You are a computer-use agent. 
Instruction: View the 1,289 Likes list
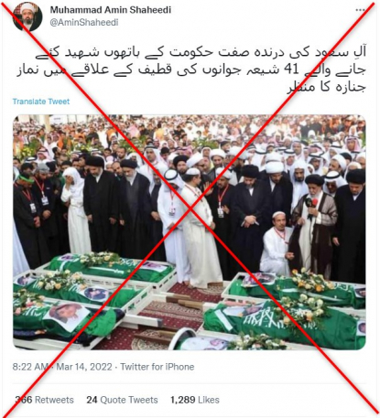pyautogui.click(x=195, y=400)
